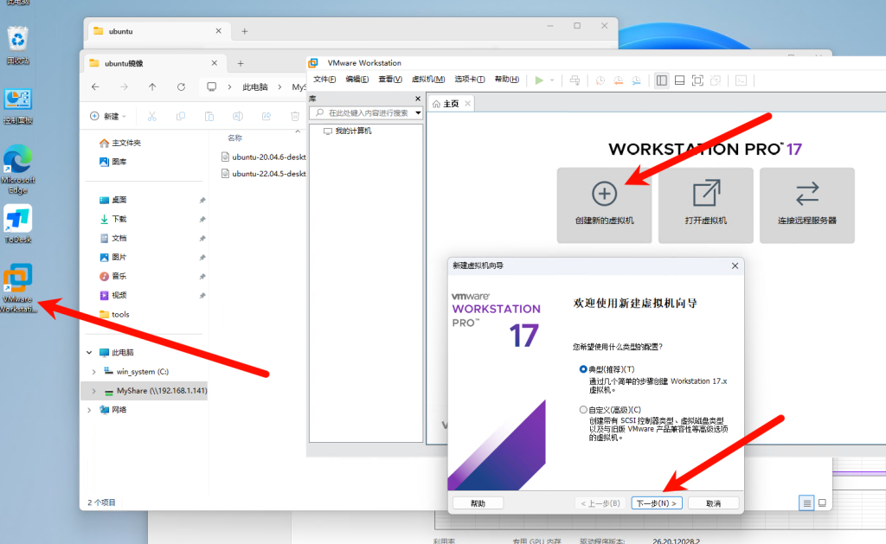The width and height of the screenshot is (886, 544).
Task: Select the VMware Workstation desktop shortcut
Action: point(18,288)
